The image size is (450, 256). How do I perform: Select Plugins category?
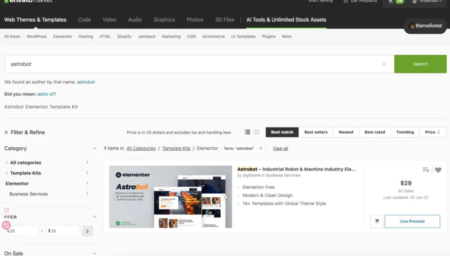point(269,36)
